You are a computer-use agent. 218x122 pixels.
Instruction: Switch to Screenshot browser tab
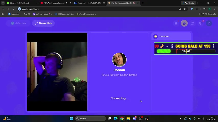tap(89, 3)
